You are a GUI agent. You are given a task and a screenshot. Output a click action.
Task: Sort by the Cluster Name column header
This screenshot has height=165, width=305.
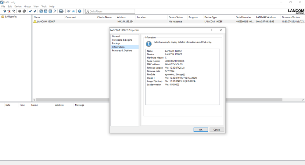[x=106, y=17]
